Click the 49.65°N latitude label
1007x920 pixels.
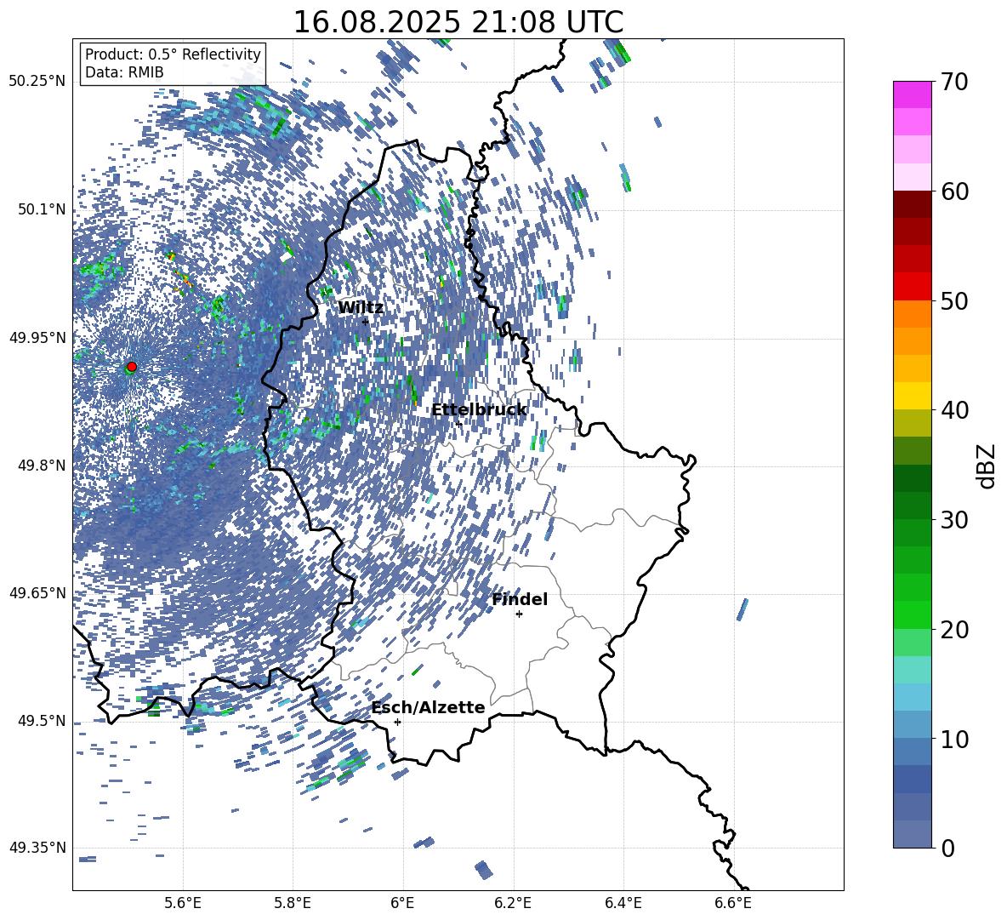coord(37,593)
